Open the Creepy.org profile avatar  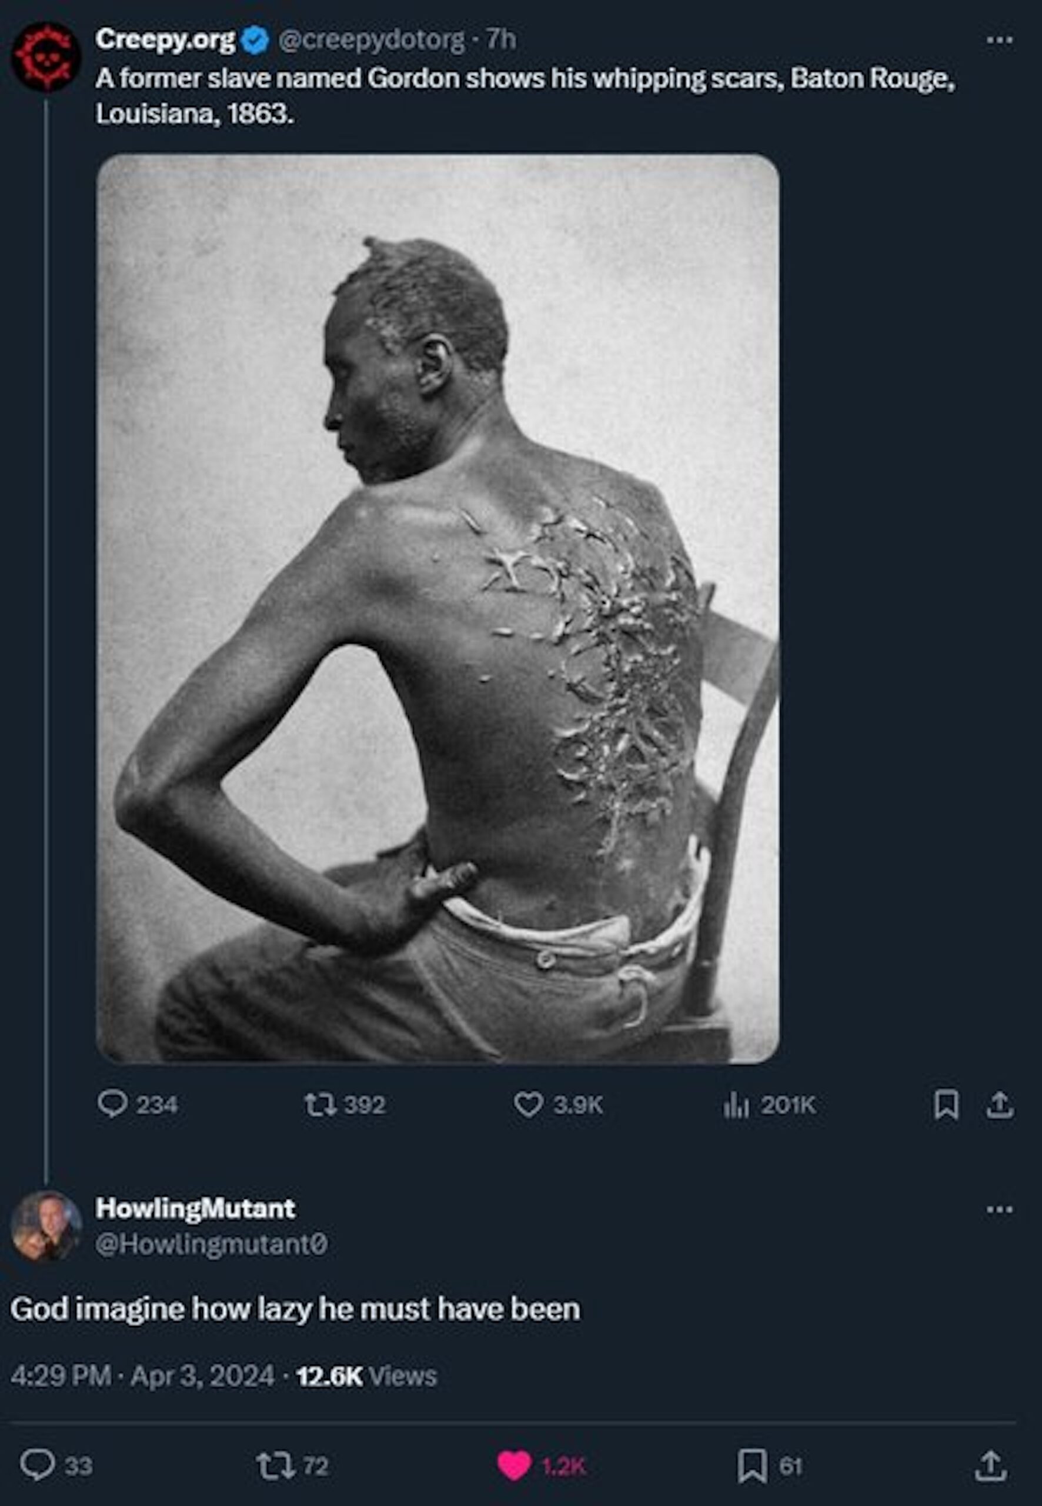[46, 58]
